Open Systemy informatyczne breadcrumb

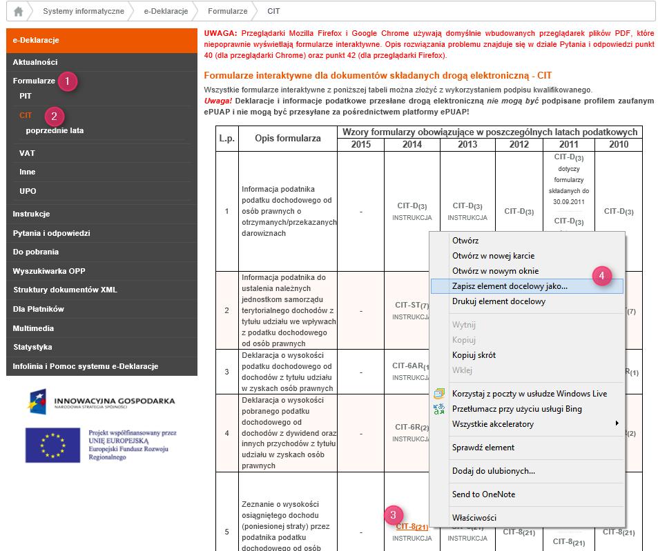pos(84,11)
